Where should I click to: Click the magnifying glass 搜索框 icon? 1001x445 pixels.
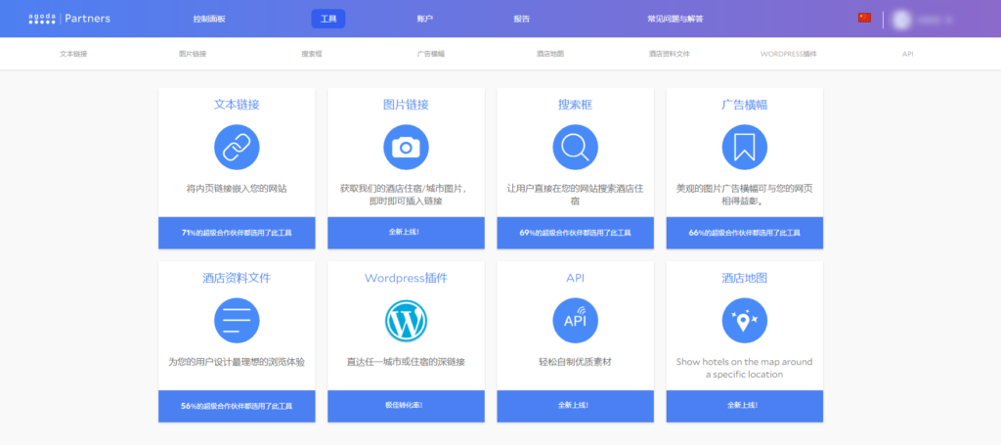[575, 147]
